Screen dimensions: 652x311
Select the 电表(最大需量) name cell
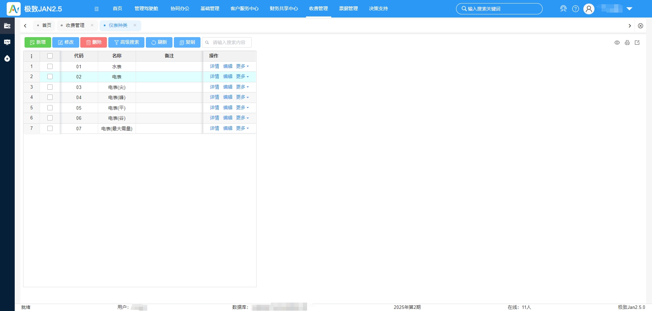(117, 129)
